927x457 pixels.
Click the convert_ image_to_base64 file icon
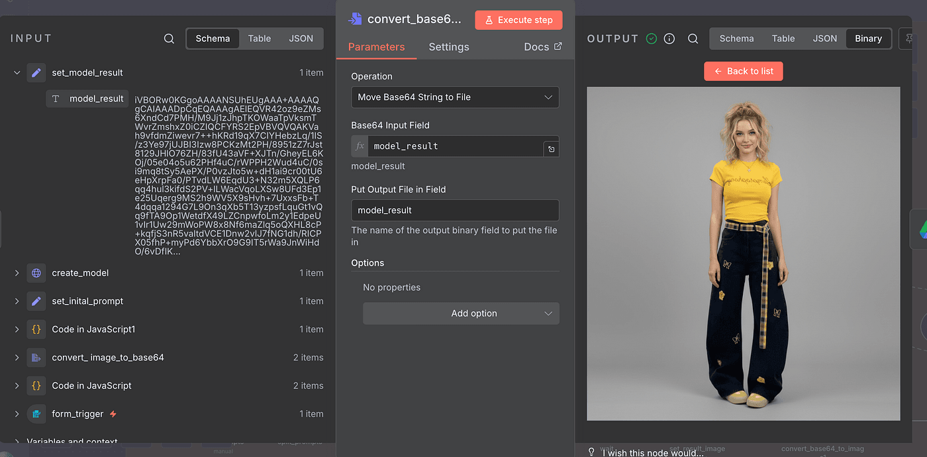pos(36,358)
